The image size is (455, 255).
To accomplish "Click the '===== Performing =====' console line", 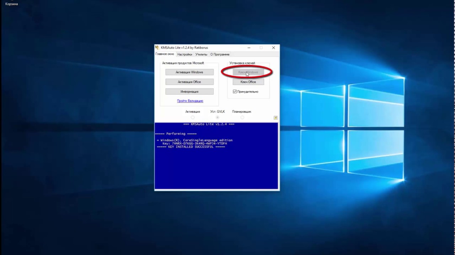I will click(176, 134).
